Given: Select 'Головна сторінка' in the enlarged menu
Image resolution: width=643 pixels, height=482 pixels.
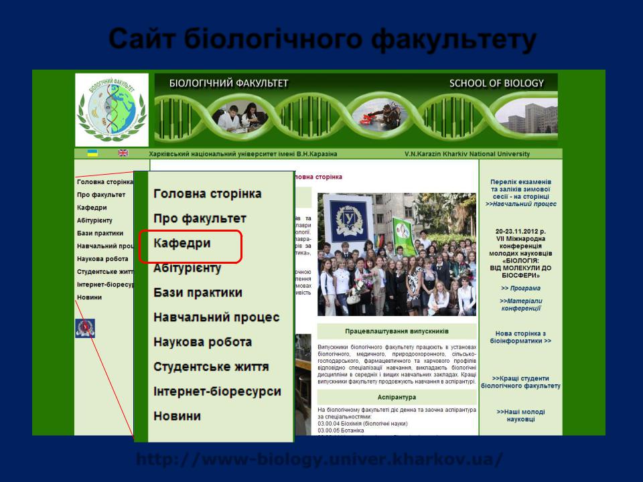Looking at the screenshot, I should (x=207, y=193).
